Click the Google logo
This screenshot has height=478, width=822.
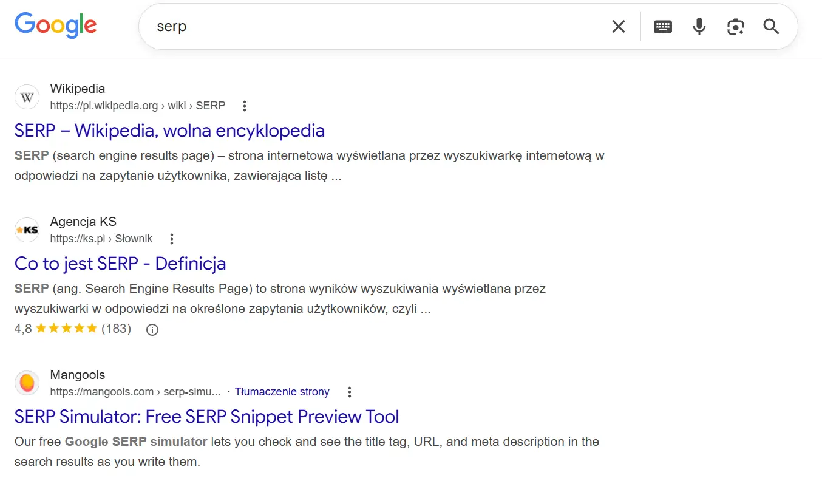pyautogui.click(x=55, y=25)
